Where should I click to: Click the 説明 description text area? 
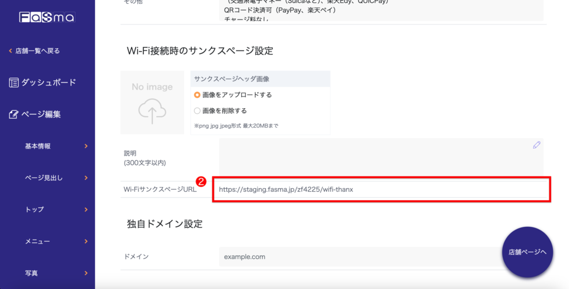tap(372, 157)
